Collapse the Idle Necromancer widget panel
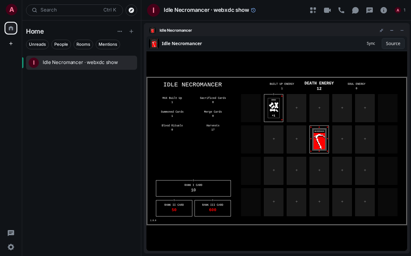Screen dimensions: 411x256 coord(381,30)
